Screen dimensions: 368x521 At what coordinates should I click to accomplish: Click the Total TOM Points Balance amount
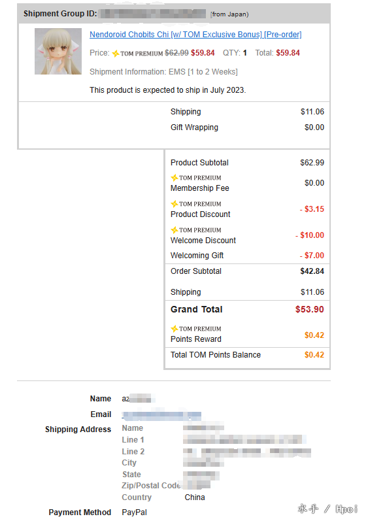[314, 355]
